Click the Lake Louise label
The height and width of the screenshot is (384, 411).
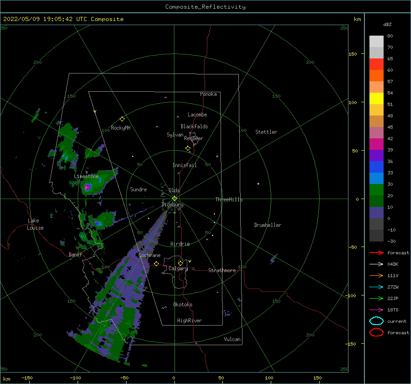coord(35,224)
